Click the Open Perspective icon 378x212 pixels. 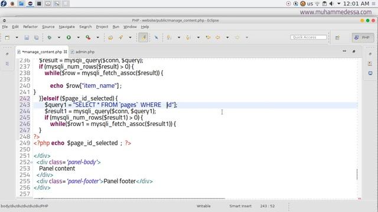coord(337,38)
